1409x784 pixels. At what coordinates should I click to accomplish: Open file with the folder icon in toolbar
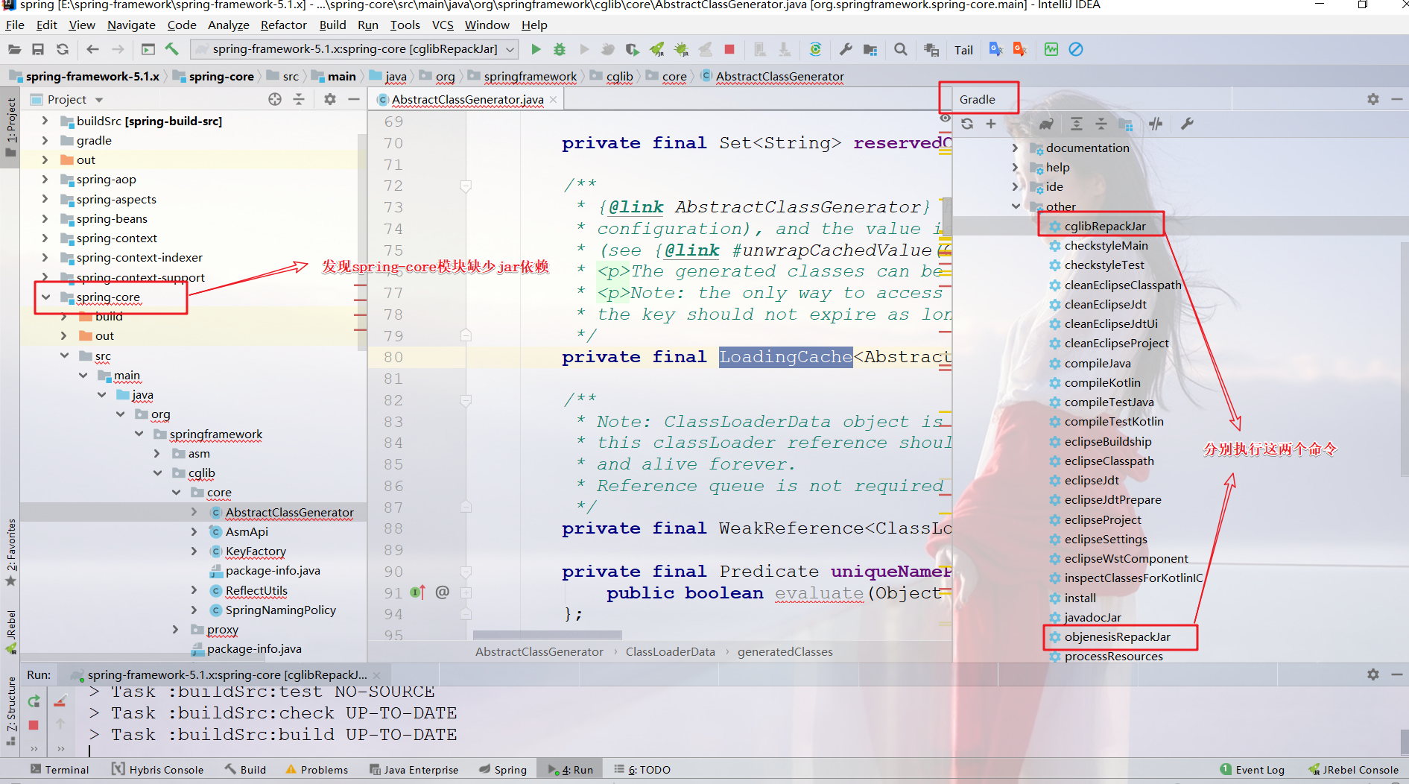point(14,49)
